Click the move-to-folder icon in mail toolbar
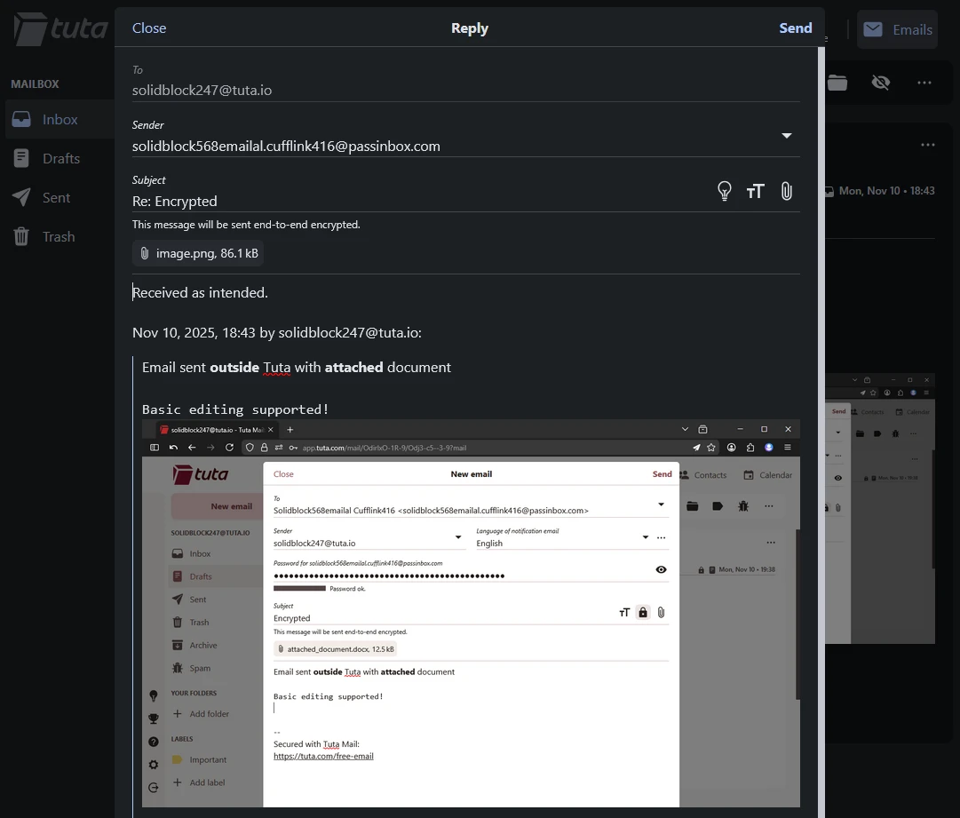960x818 pixels. point(837,83)
